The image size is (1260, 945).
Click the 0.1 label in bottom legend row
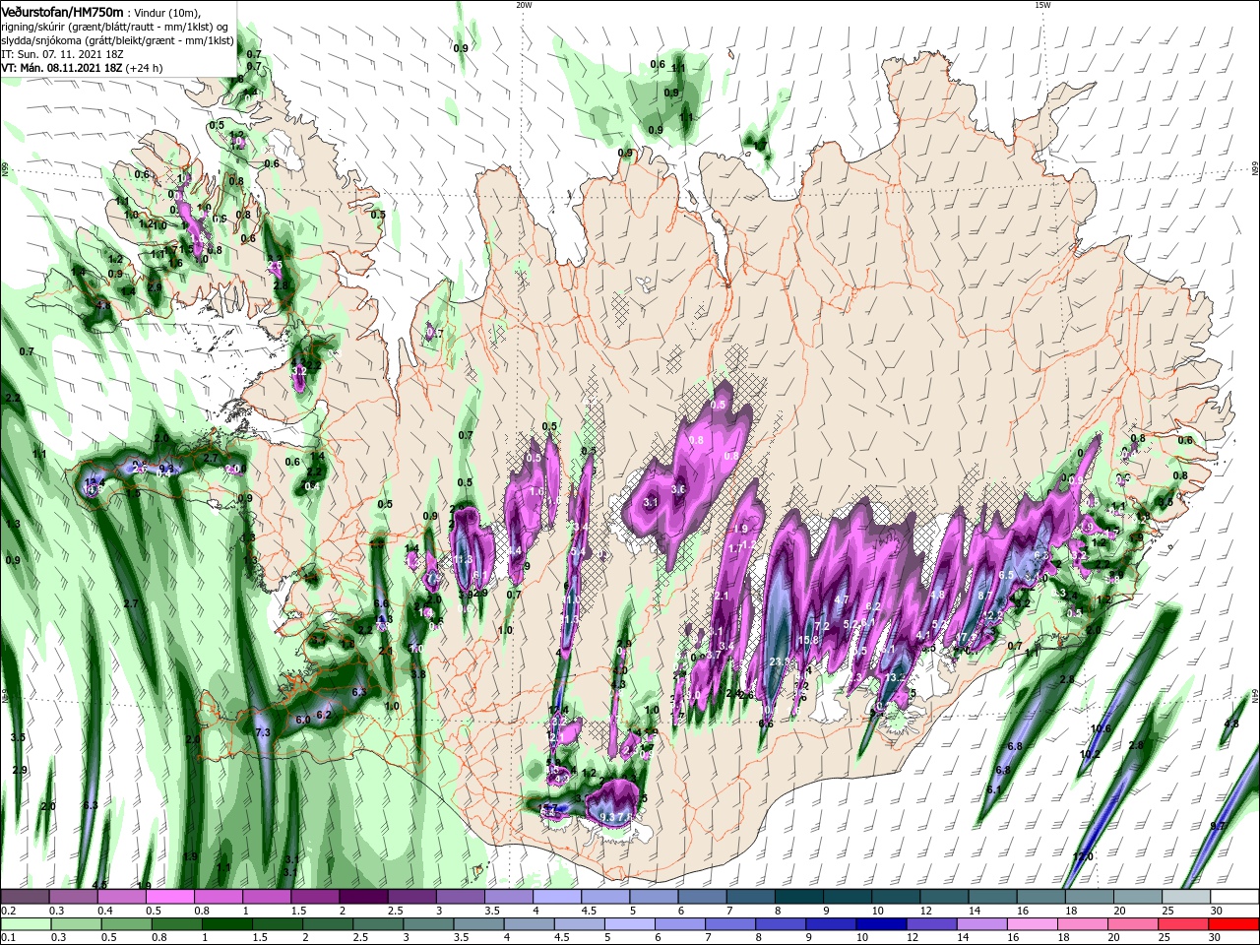pyautogui.click(x=8, y=938)
